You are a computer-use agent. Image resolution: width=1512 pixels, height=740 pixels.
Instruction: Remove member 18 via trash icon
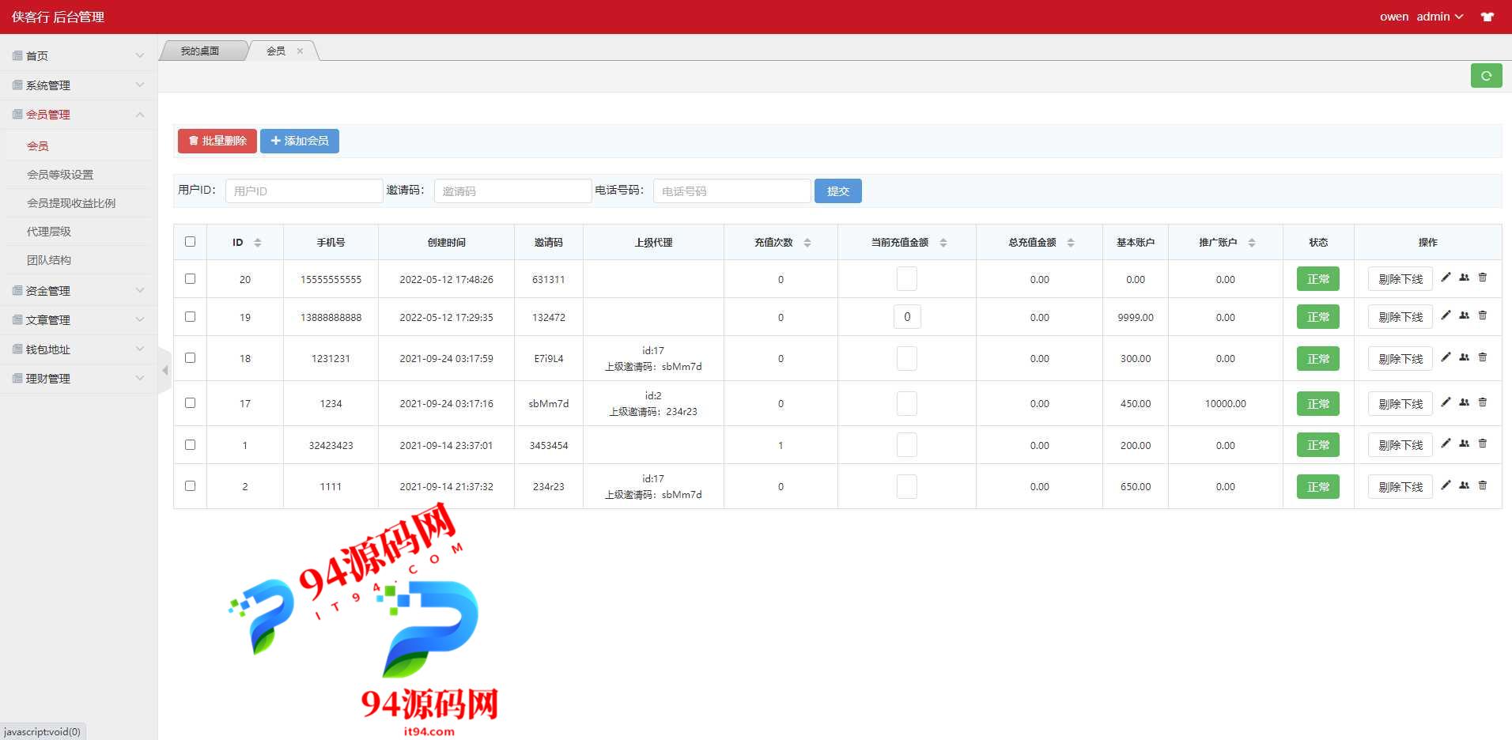coord(1483,357)
